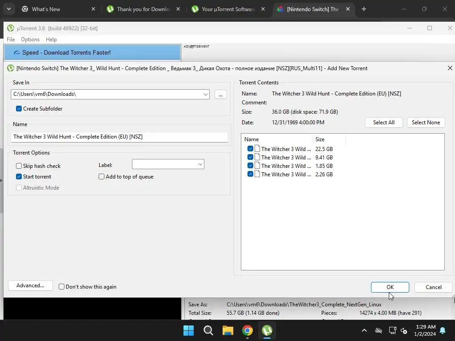Show hidden system tray icons chevron
The width and height of the screenshot is (455, 341).
click(364, 330)
